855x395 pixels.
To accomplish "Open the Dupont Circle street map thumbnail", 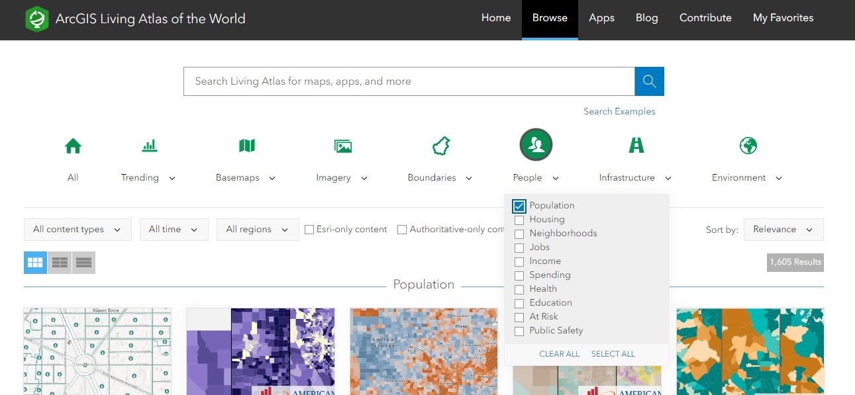I will pyautogui.click(x=97, y=351).
